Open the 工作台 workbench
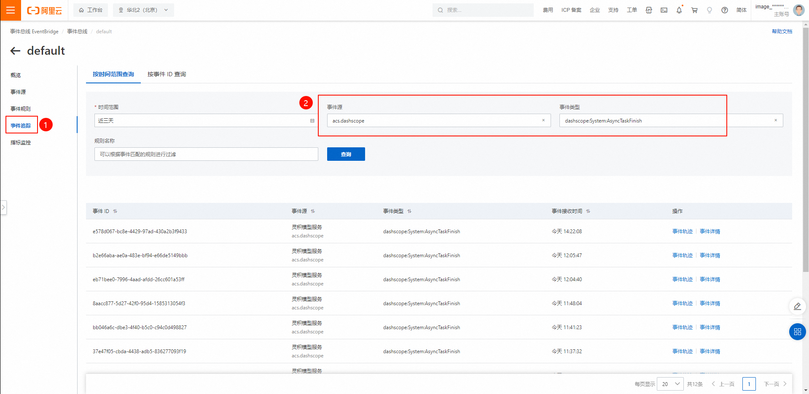Screen dimensions: 809x394 point(91,10)
